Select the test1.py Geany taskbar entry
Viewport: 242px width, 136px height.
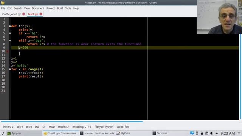pos(60,133)
